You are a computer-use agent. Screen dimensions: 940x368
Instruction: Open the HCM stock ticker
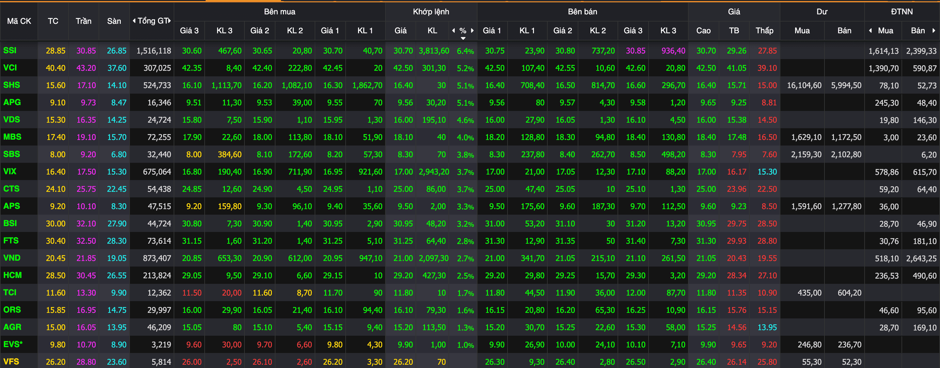[12, 275]
